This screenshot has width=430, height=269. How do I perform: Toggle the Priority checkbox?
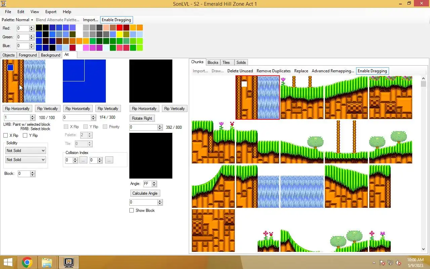click(x=105, y=127)
